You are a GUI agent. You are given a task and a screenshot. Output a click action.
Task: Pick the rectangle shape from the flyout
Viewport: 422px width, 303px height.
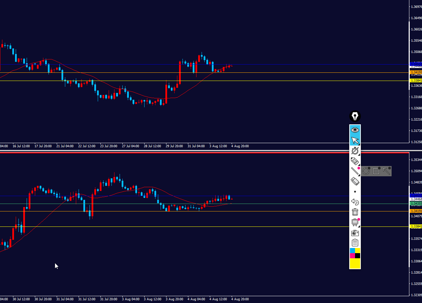pyautogui.click(x=376, y=171)
